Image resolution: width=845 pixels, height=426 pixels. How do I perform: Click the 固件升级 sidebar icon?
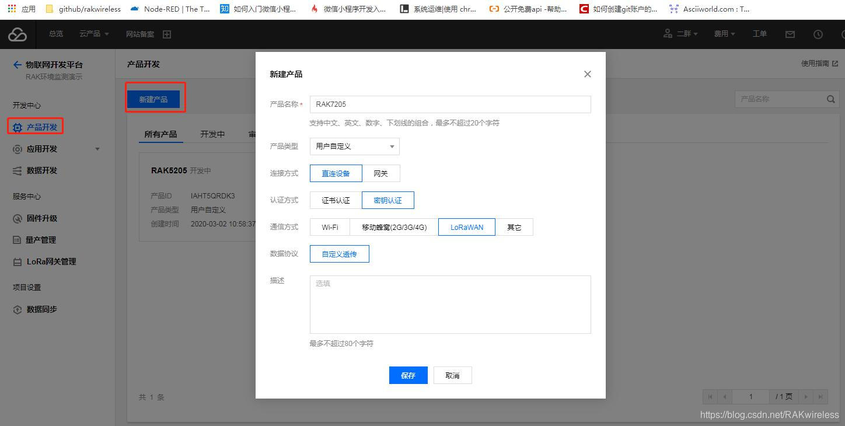point(18,219)
